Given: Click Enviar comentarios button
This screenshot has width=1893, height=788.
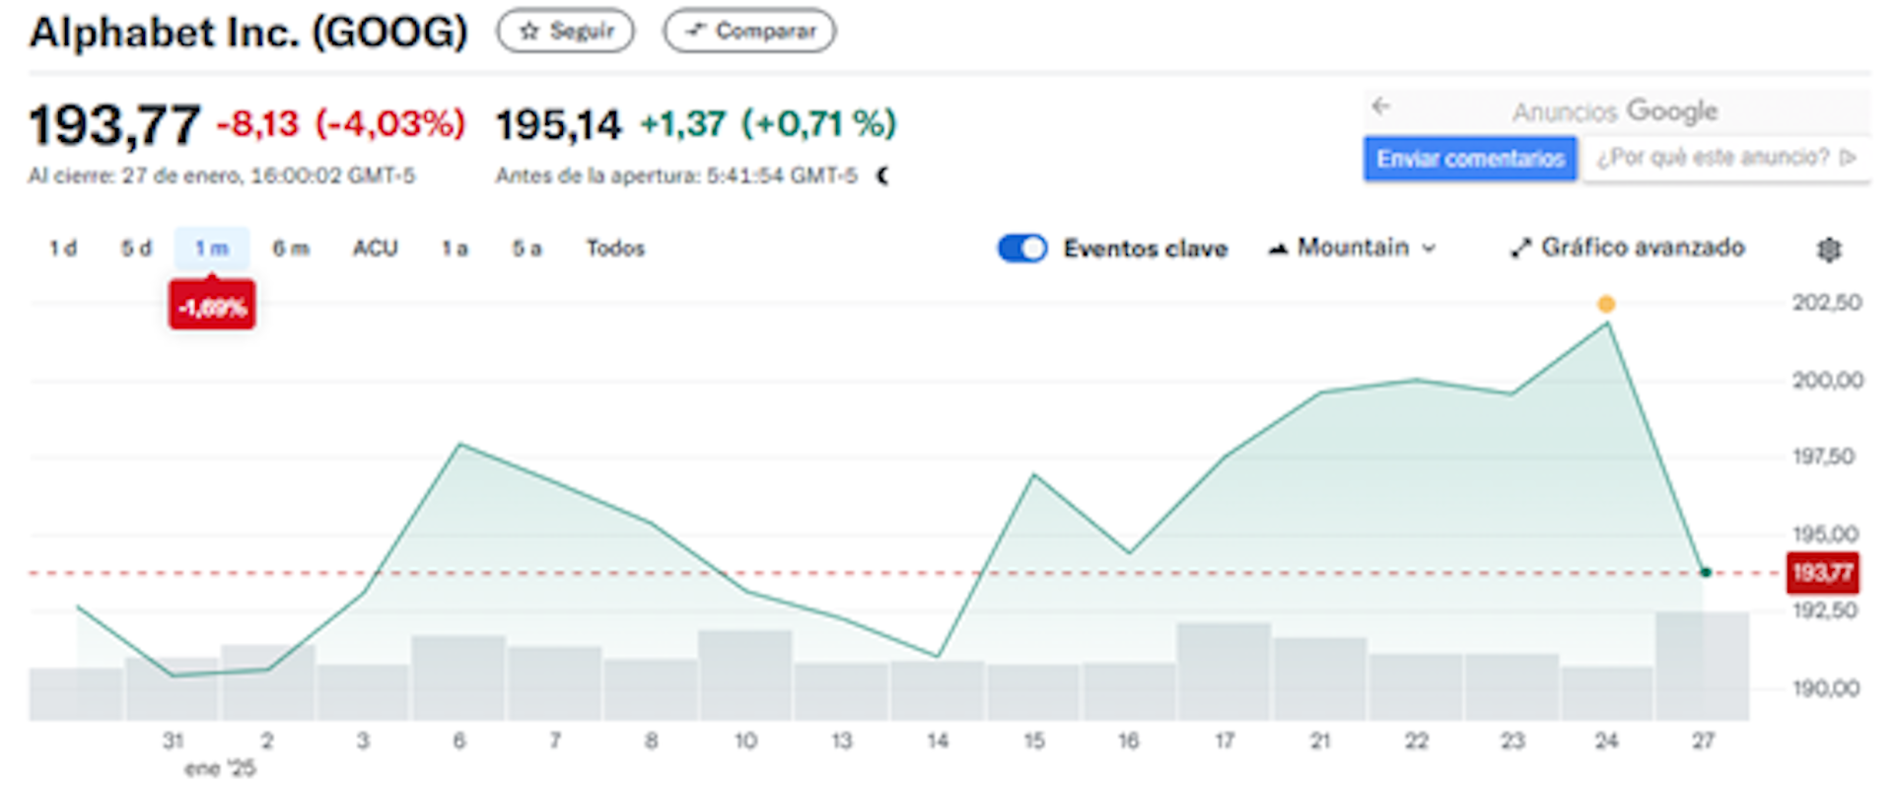Looking at the screenshot, I should click(1470, 159).
